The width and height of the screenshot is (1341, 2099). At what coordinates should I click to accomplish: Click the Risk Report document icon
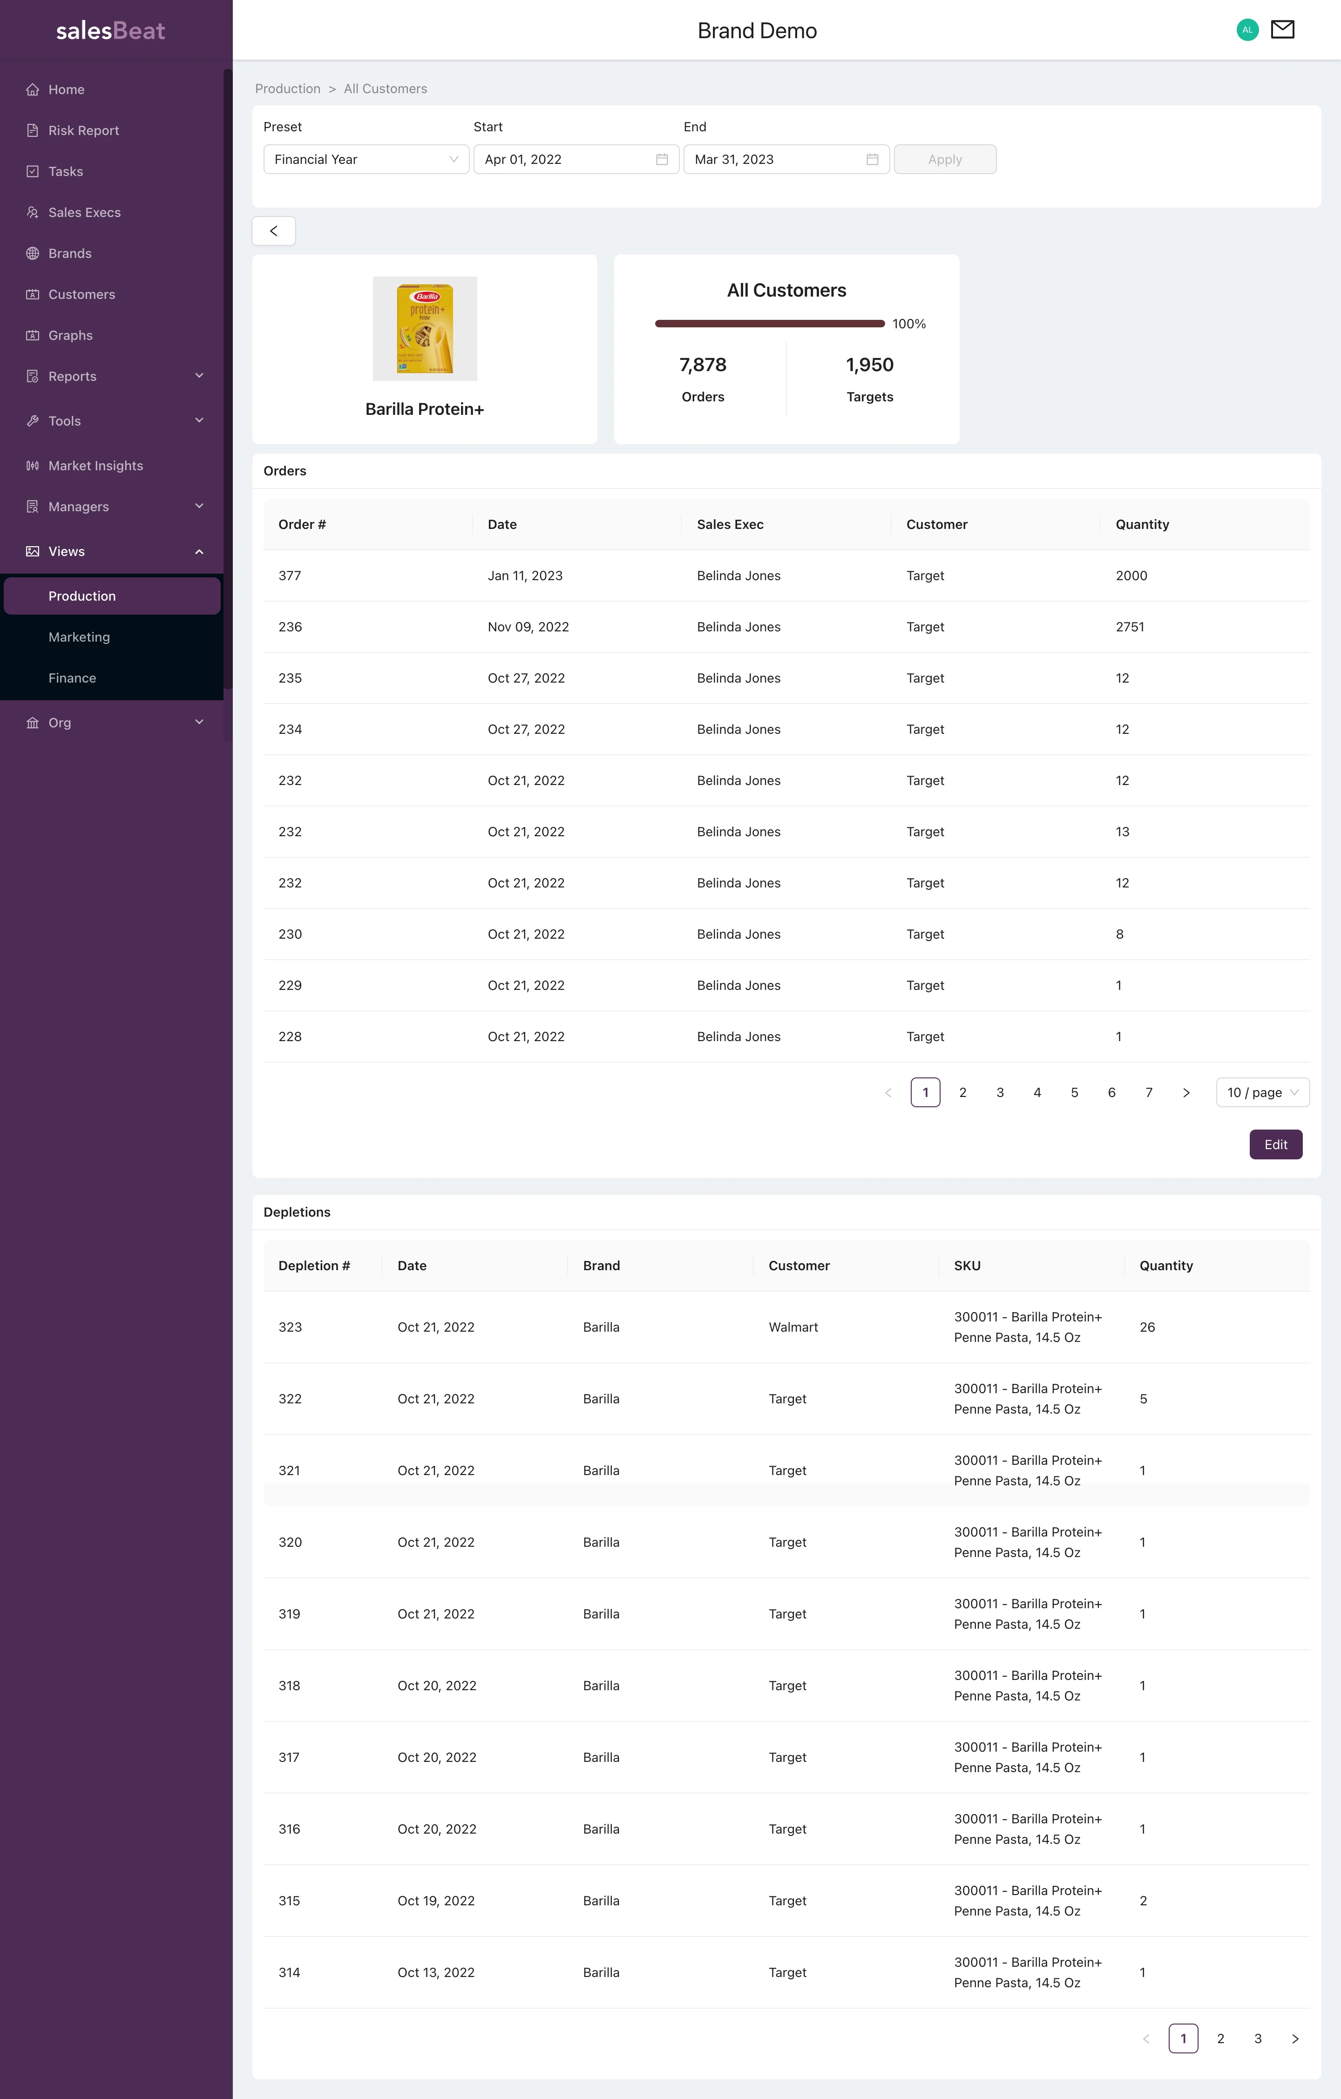32,131
